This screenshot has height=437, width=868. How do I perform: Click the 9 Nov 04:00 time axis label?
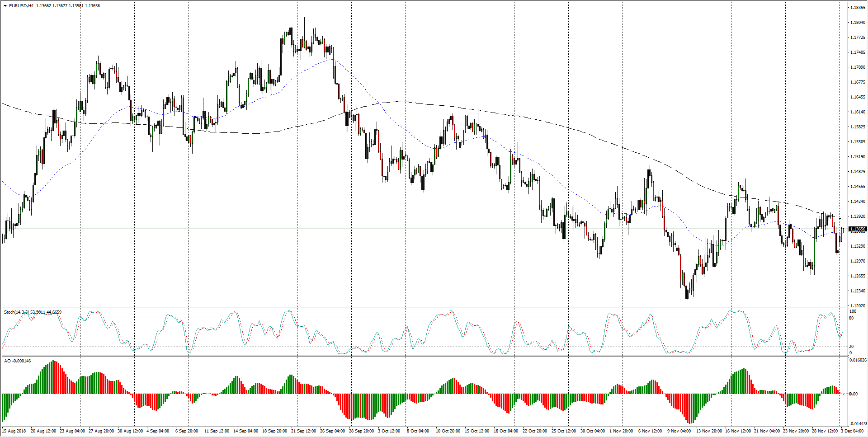click(x=679, y=431)
